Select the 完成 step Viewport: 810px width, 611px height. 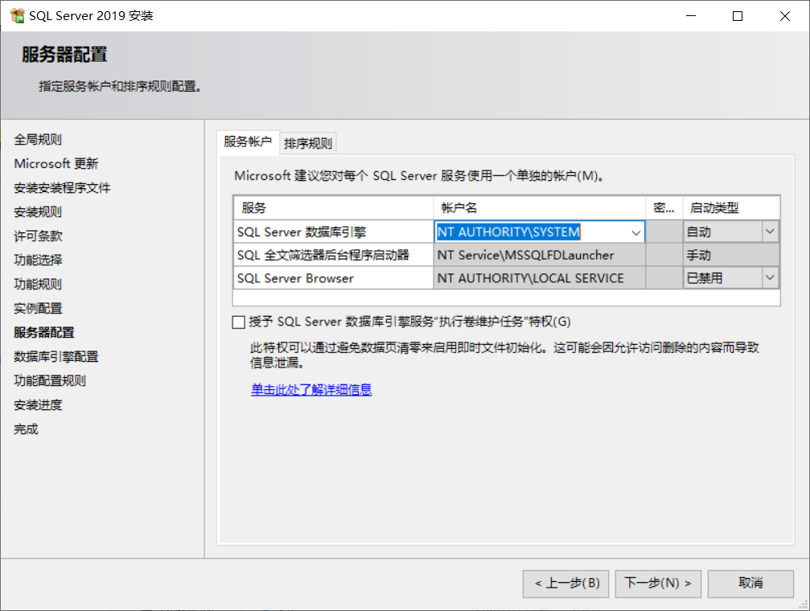coord(26,429)
